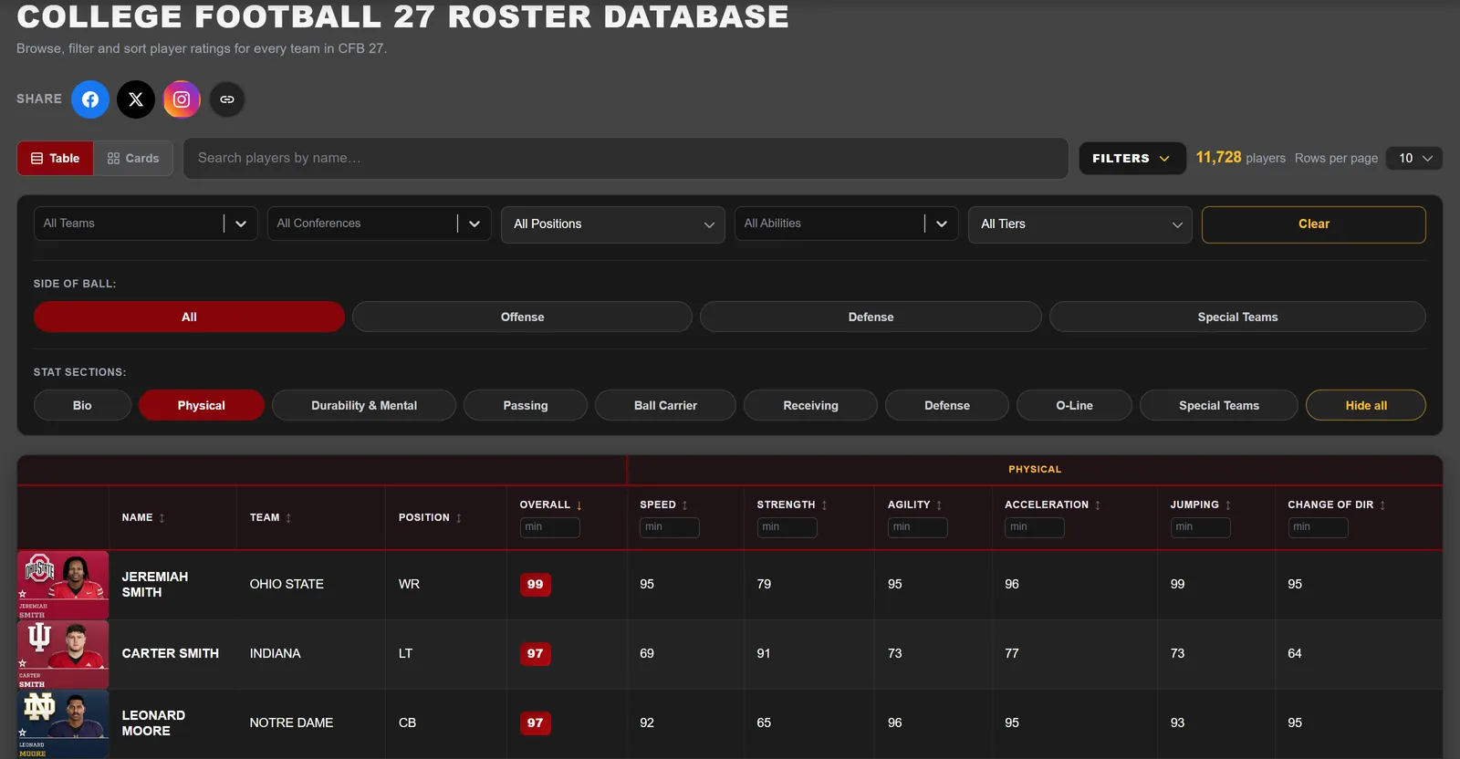Sort table by Position column arrow

point(459,518)
